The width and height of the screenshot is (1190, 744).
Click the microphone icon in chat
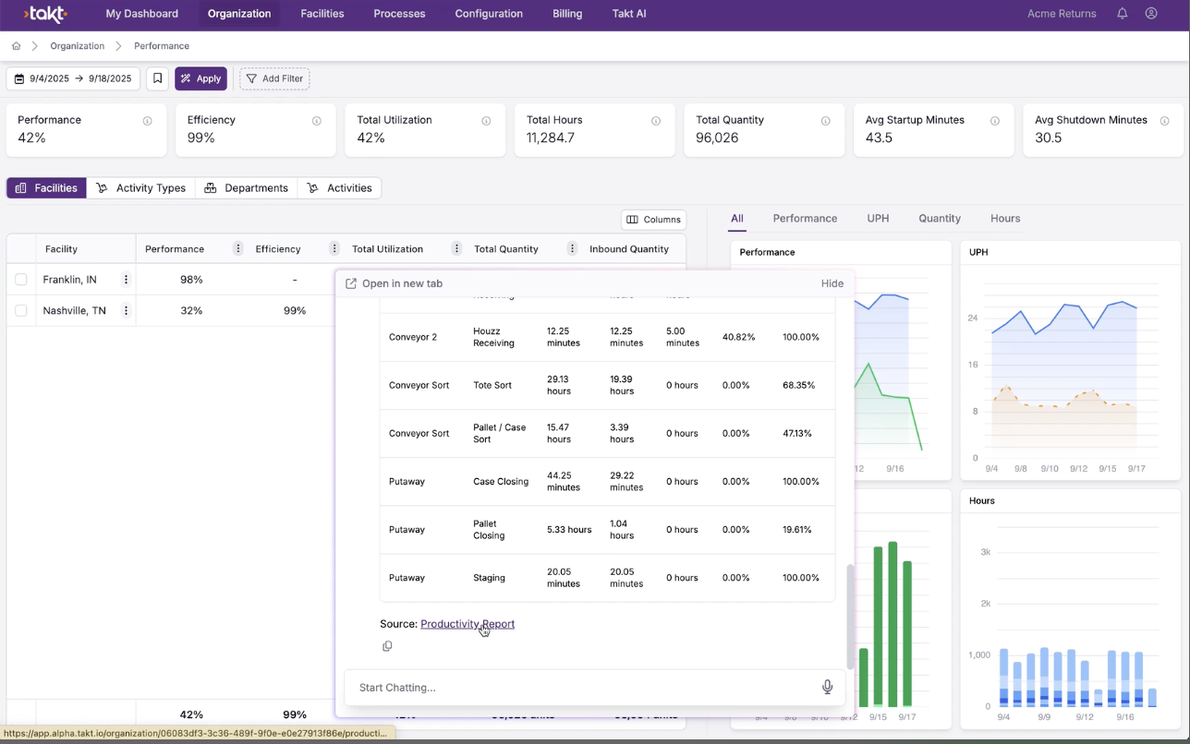click(827, 687)
